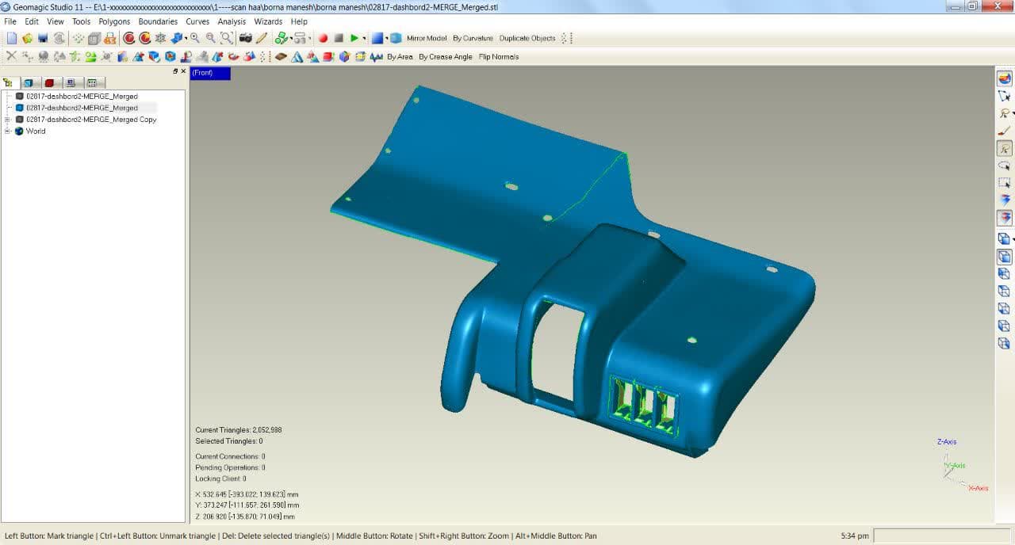The image size is (1015, 545).
Task: Click the zoom-in magnifier icon
Action: 195,38
